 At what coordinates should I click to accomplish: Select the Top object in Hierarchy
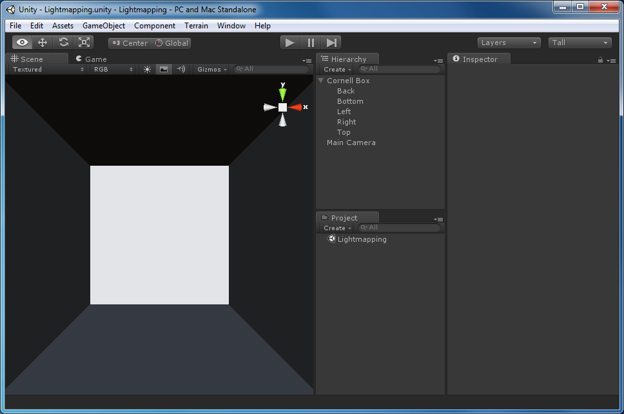tap(344, 132)
